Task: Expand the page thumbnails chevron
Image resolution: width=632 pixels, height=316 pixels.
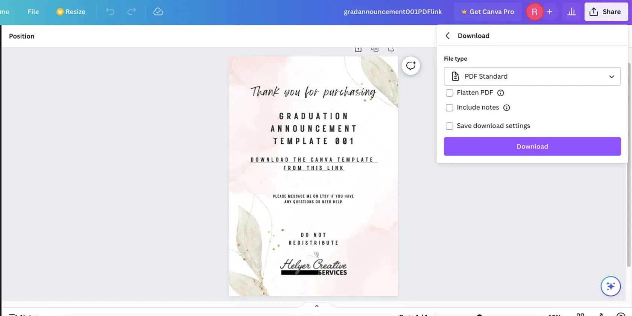Action: [317, 306]
